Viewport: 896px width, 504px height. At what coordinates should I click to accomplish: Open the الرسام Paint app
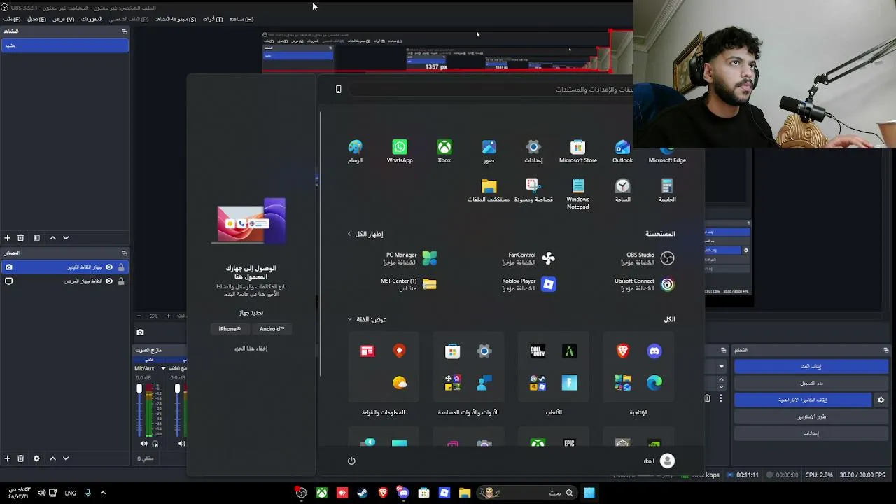[355, 151]
